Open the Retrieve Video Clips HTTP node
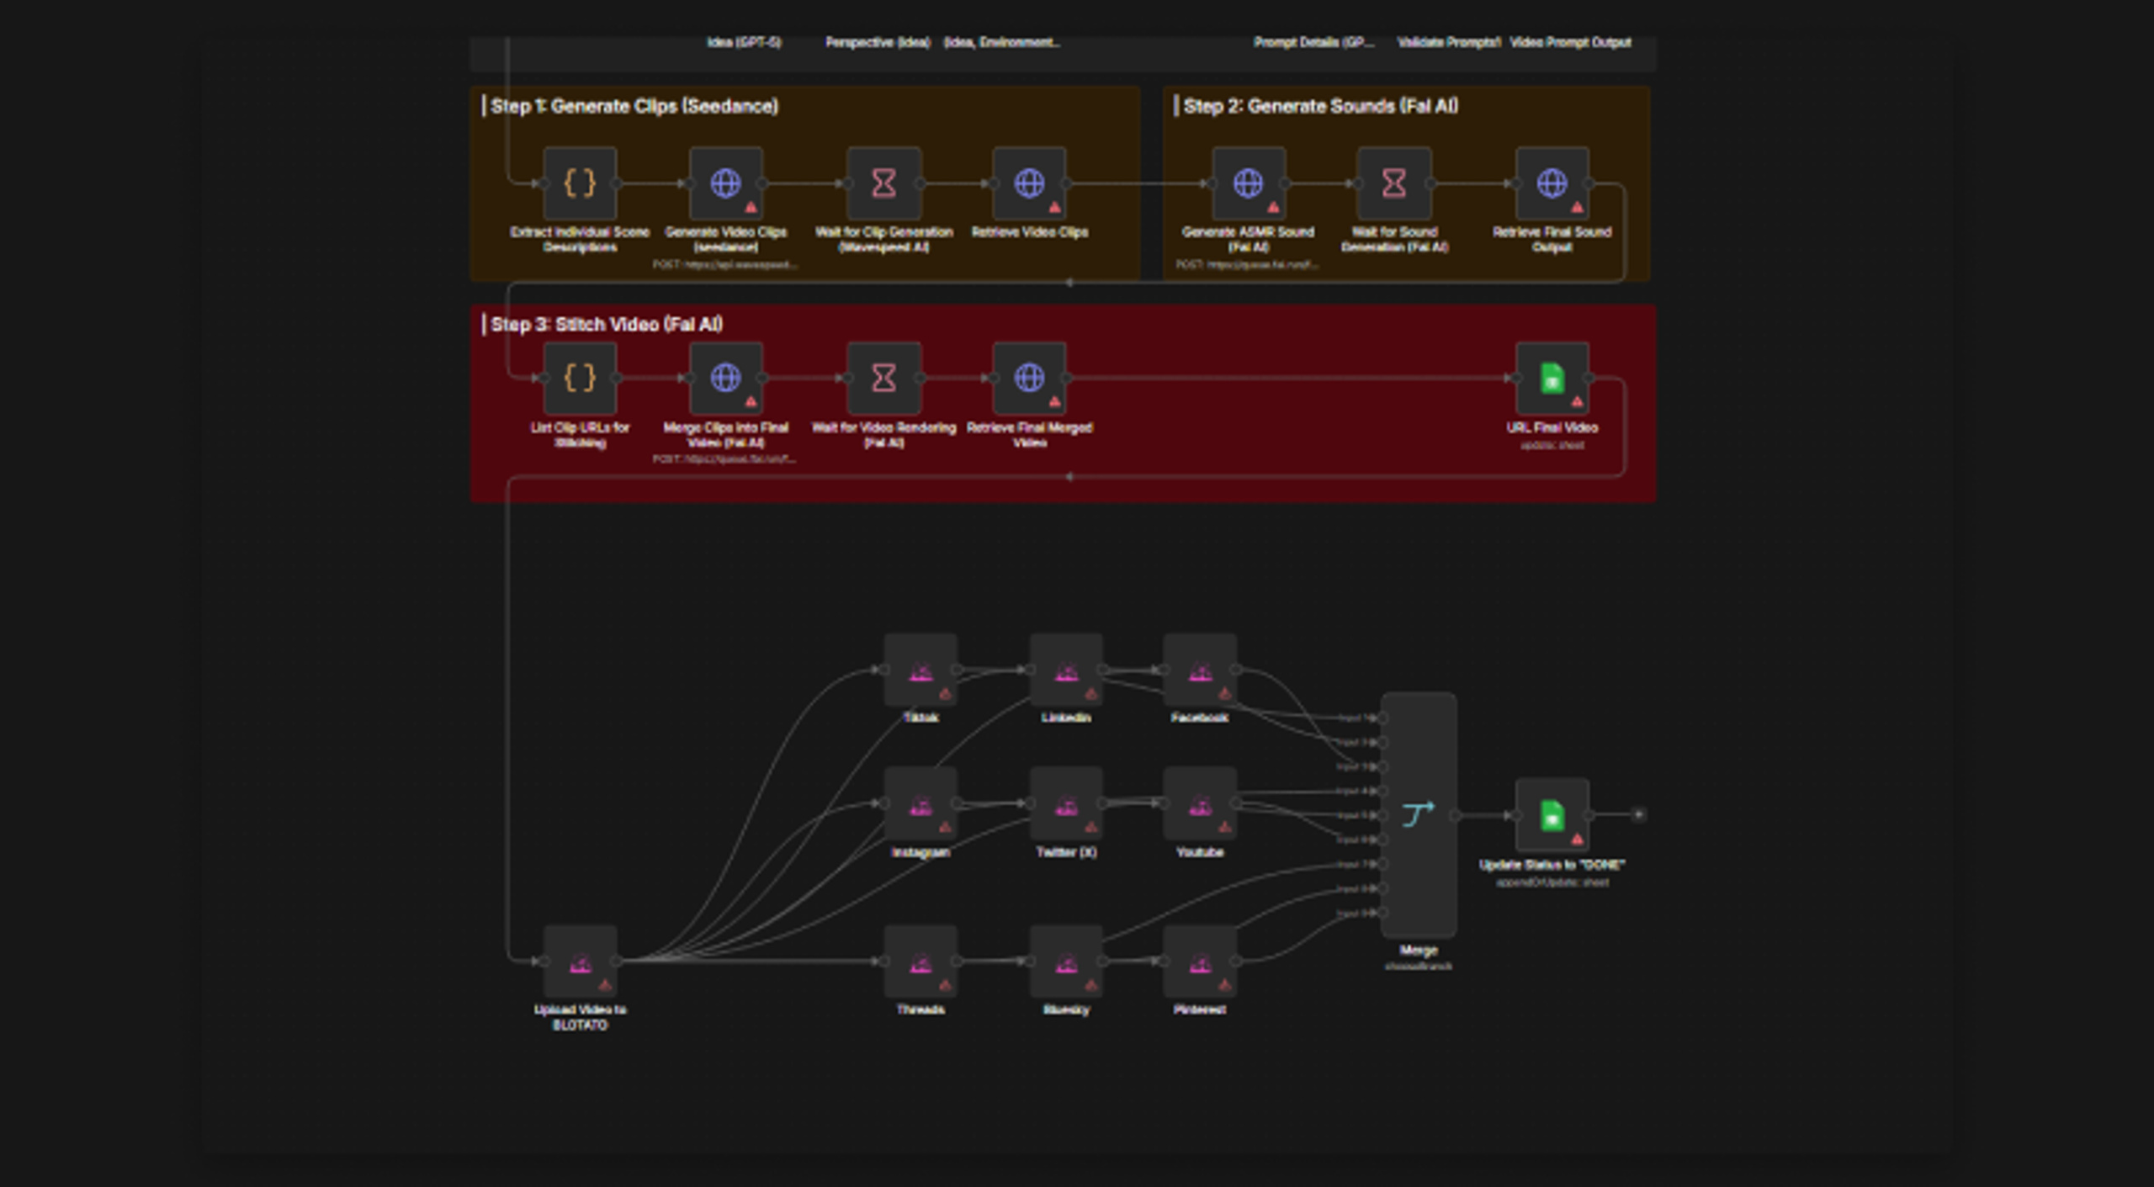The image size is (2154, 1187). [1029, 183]
